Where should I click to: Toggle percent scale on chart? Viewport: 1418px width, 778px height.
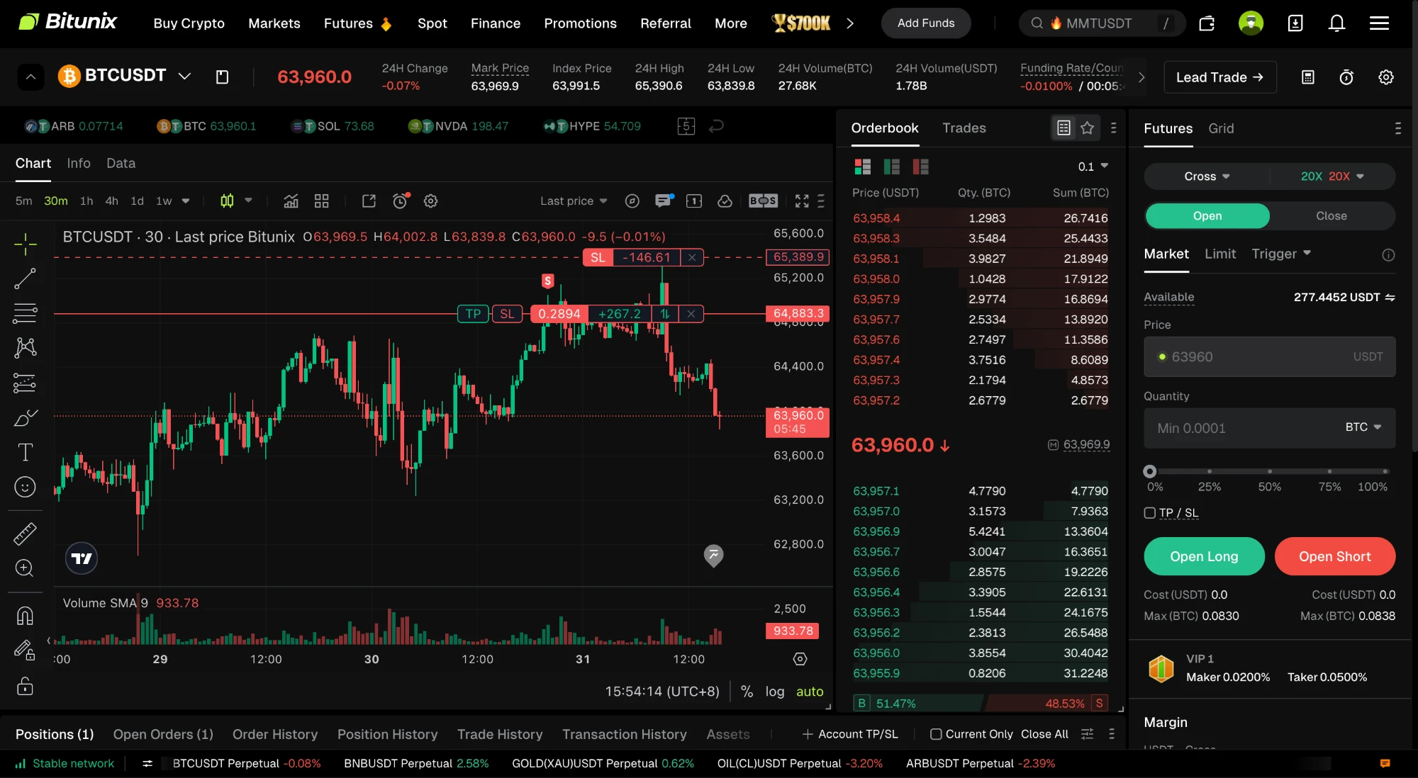point(747,692)
